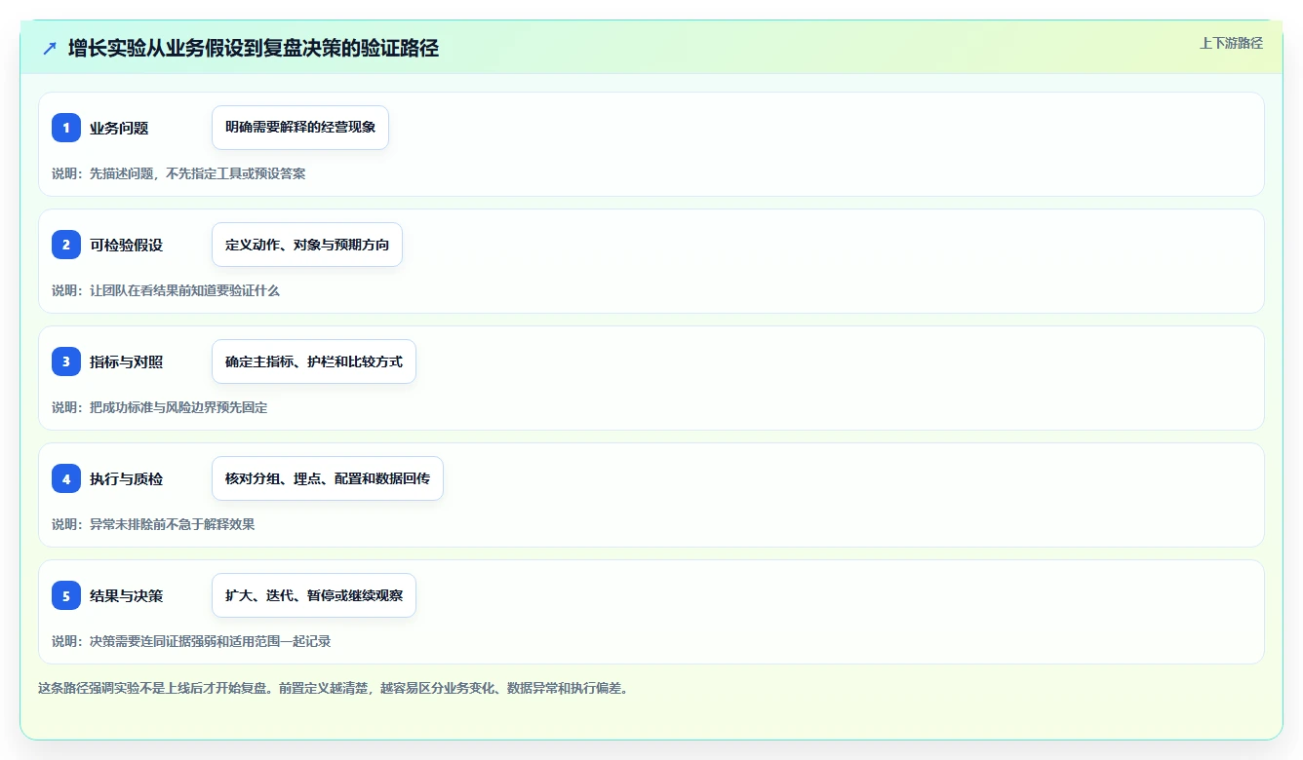This screenshot has height=760, width=1303.
Task: Select the 业务问题 step title
Action: click(119, 128)
